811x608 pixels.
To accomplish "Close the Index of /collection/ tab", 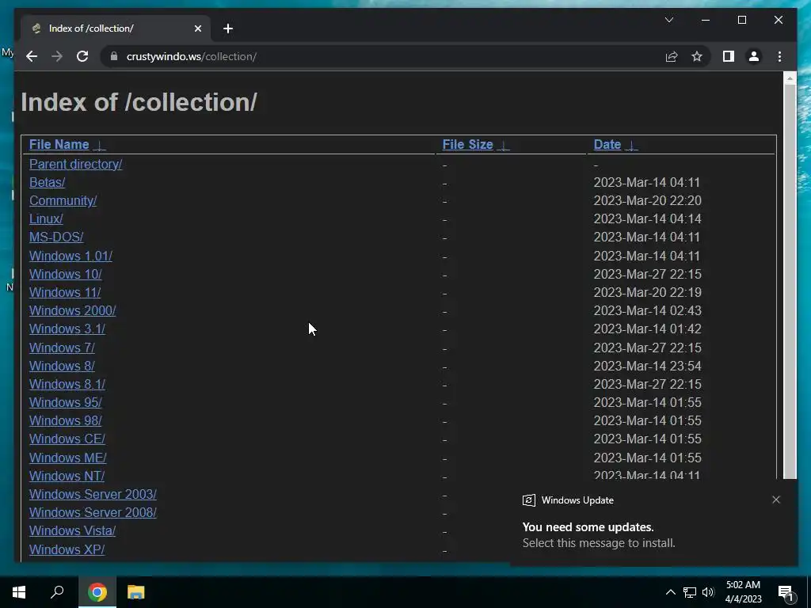I will click(197, 28).
